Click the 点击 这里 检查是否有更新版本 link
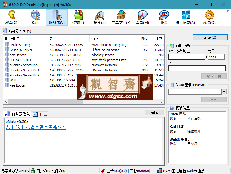The image size is (231, 174). [36, 127]
